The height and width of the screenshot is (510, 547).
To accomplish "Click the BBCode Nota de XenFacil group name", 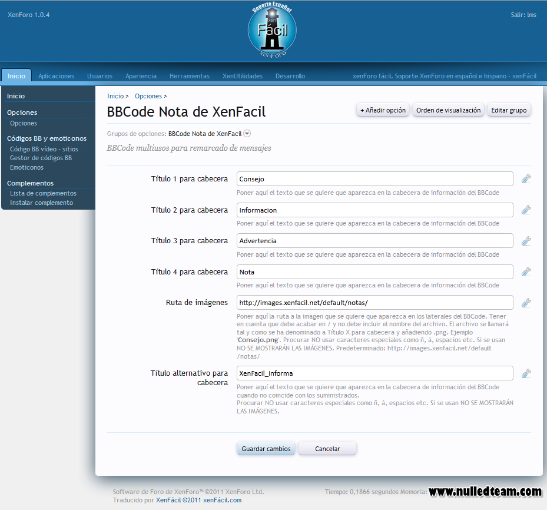I will click(205, 134).
